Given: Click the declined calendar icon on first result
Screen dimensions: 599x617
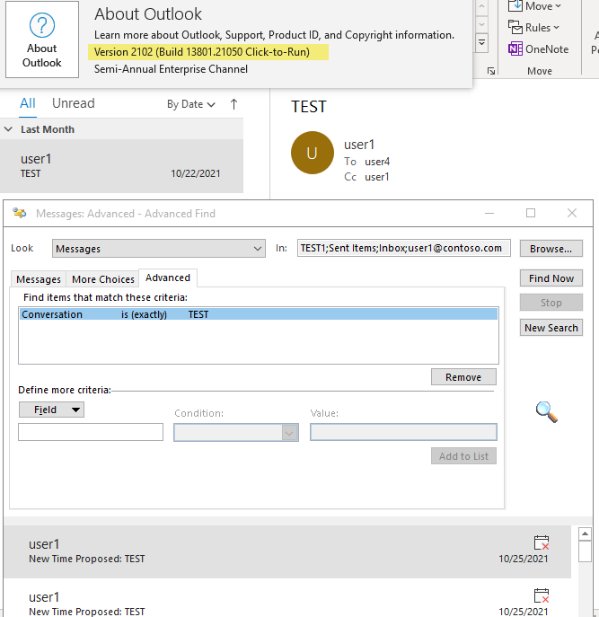Looking at the screenshot, I should [542, 542].
